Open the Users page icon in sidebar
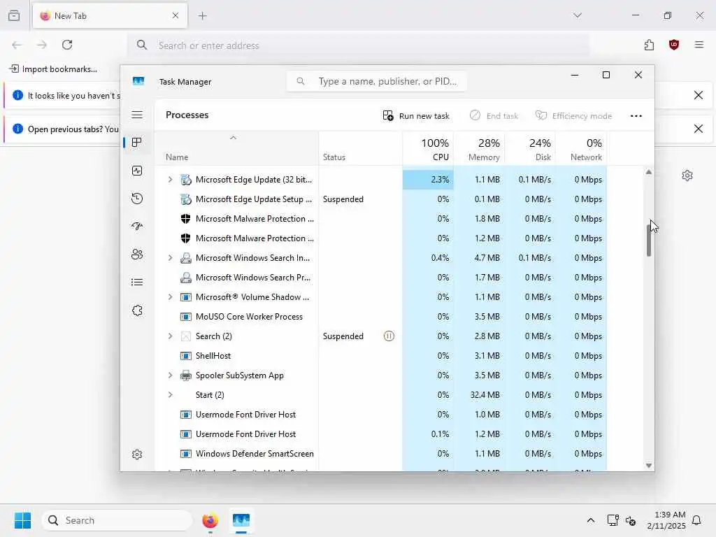 [x=137, y=255]
